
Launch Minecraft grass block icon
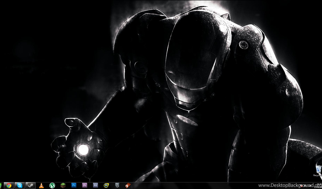coord(63,186)
